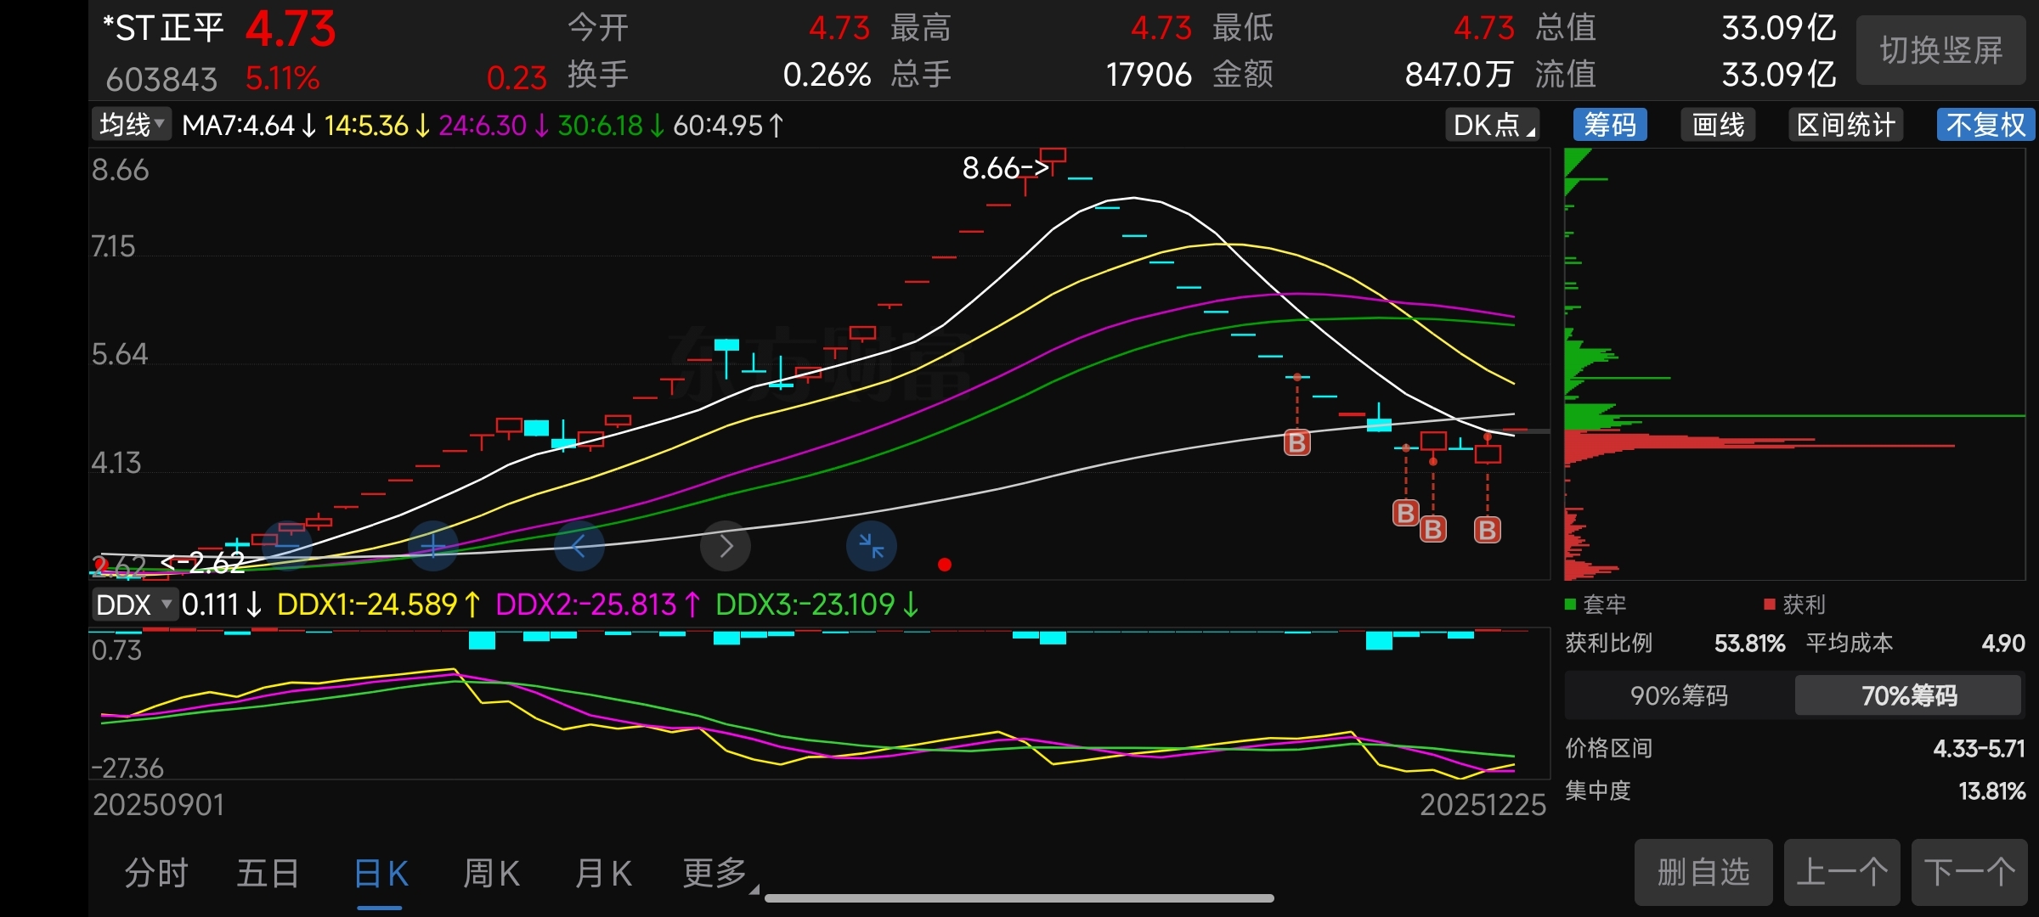
Task: Click the red dot marker on chart
Action: 944,565
